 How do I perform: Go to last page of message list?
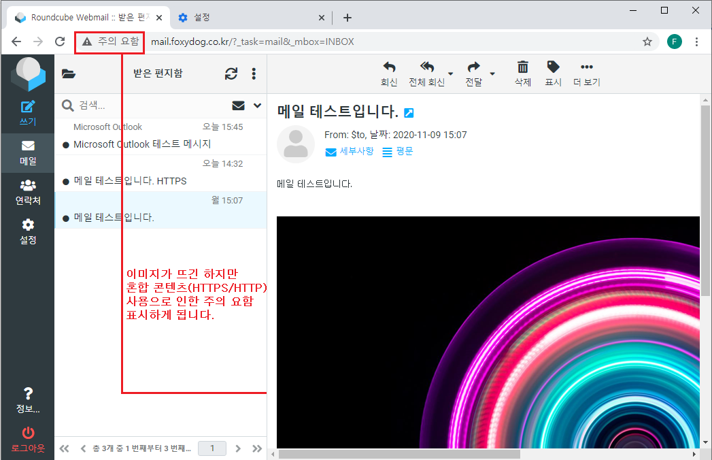[x=257, y=448]
